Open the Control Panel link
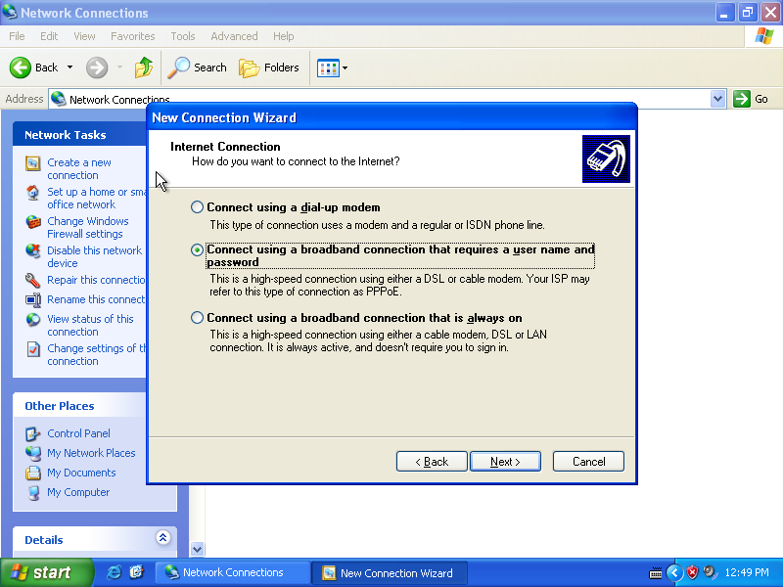This screenshot has height=587, width=783. coord(78,433)
